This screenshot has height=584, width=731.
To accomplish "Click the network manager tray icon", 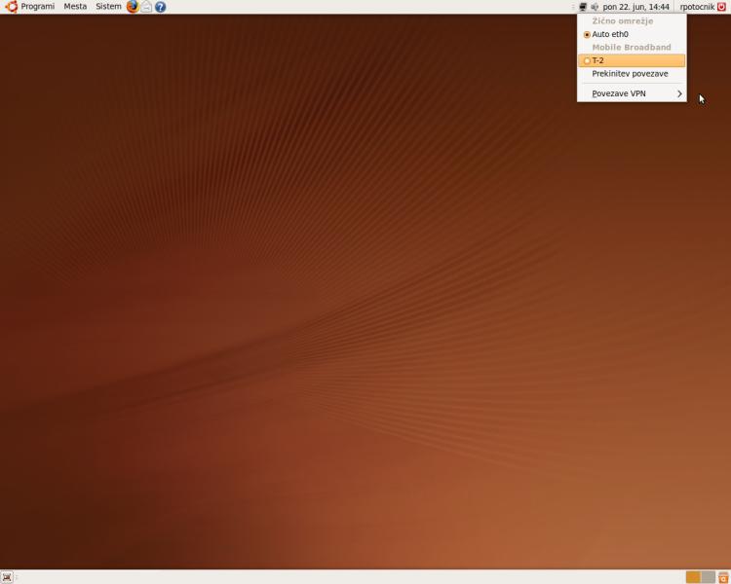I will pos(583,7).
